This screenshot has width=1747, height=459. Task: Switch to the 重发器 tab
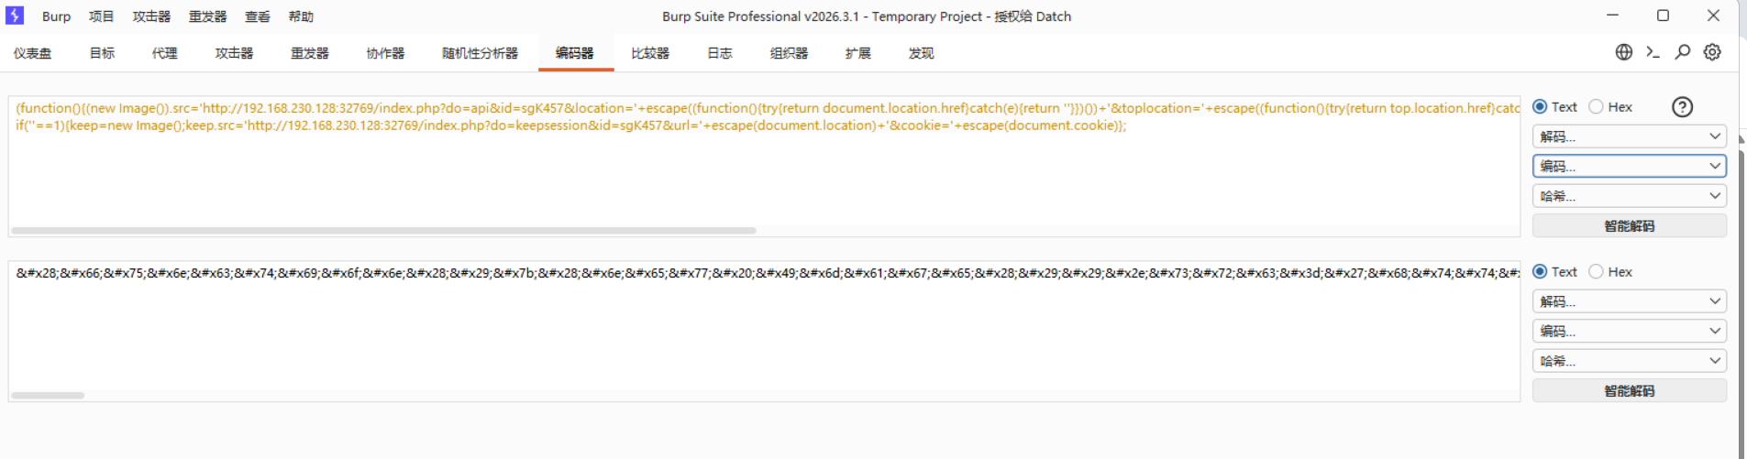pos(309,53)
